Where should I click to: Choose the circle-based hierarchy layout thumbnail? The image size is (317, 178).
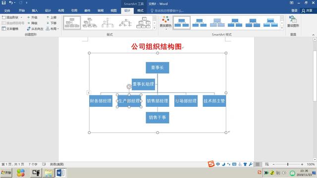click(x=107, y=23)
